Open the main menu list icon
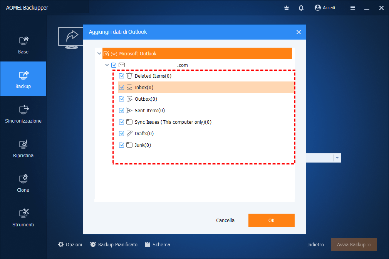This screenshot has height=259, width=389. coord(352,8)
